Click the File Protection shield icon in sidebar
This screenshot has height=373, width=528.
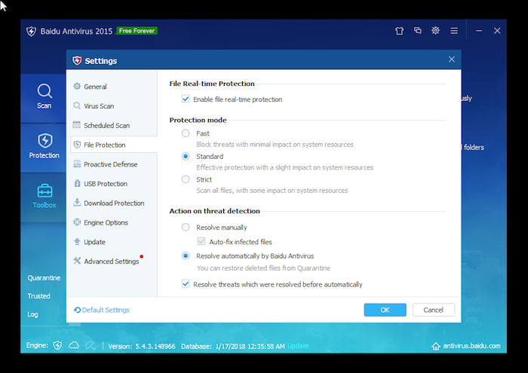tap(77, 145)
